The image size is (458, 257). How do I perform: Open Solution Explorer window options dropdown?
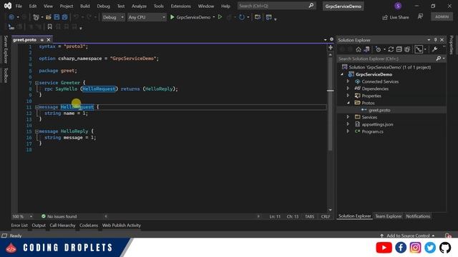tap(429, 40)
